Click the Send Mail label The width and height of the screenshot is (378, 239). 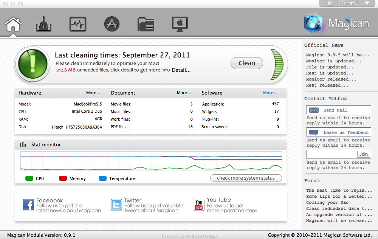[x=335, y=110]
